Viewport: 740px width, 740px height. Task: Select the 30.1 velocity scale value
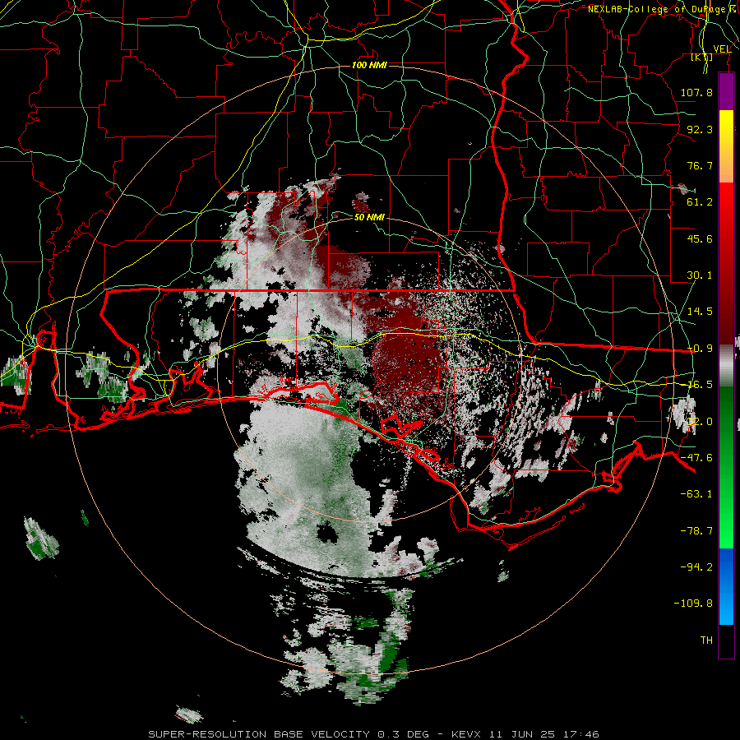coord(700,275)
